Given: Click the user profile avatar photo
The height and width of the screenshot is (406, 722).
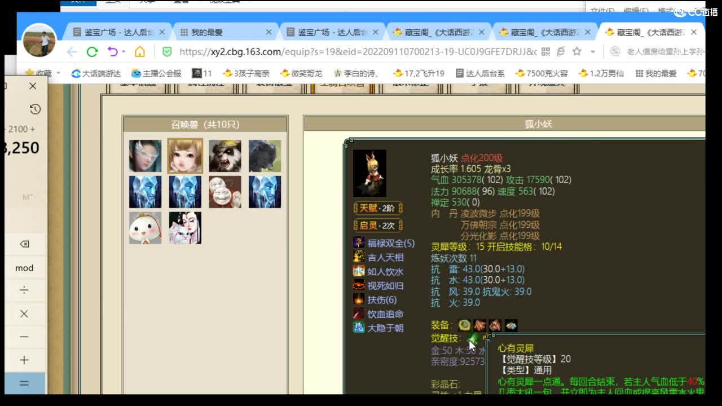Looking at the screenshot, I should click(x=39, y=41).
